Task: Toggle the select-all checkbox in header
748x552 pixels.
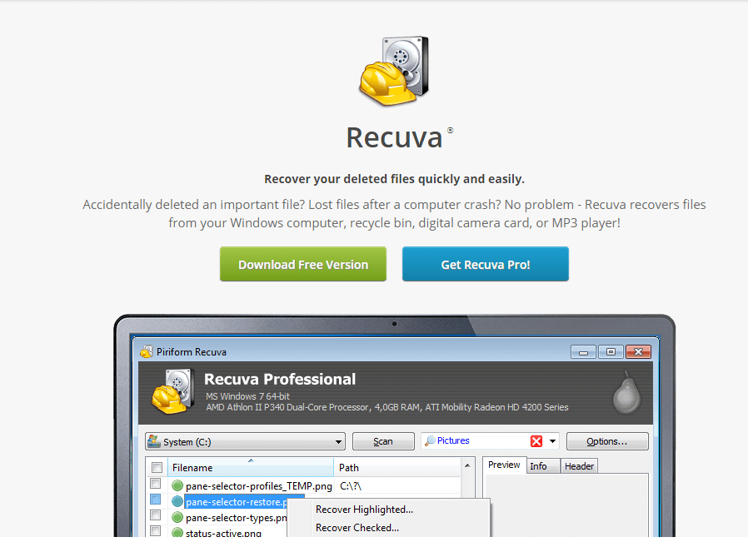Action: click(x=157, y=467)
